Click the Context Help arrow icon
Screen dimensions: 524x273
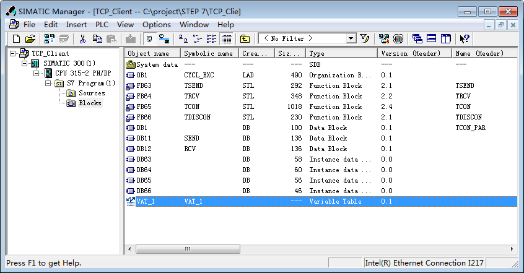click(x=465, y=39)
